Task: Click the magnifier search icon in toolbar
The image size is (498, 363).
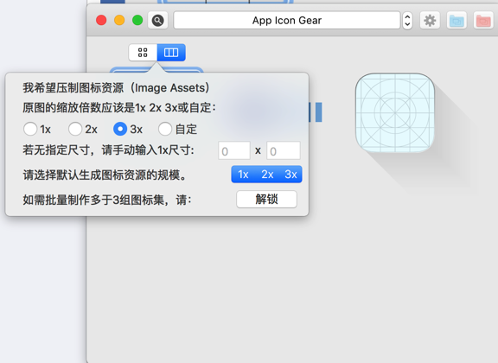Action: [157, 21]
